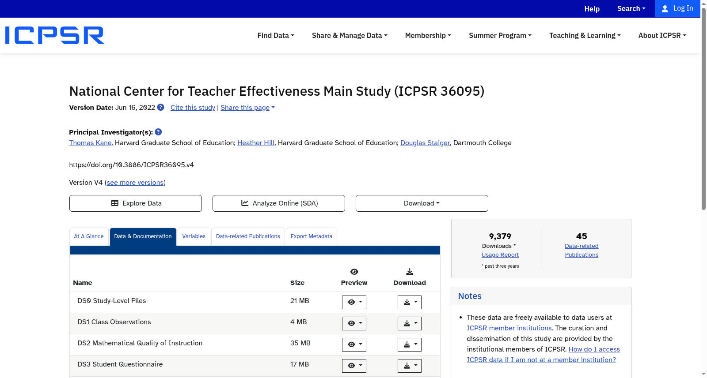Click the DS1 Class Observations row name
Image resolution: width=707 pixels, height=378 pixels.
coord(114,322)
